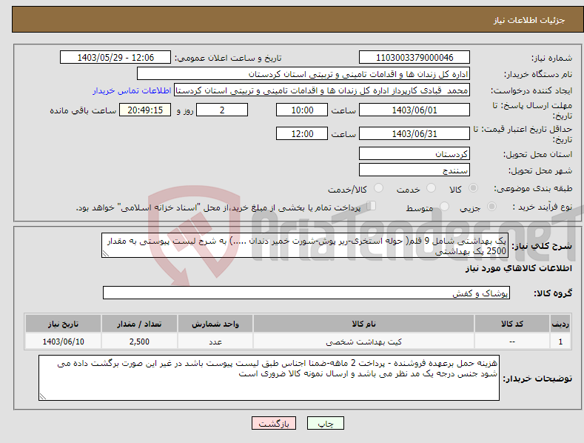Click the price validity date 1403/06/31
Viewport: 584px width, 443px height.
(414, 133)
